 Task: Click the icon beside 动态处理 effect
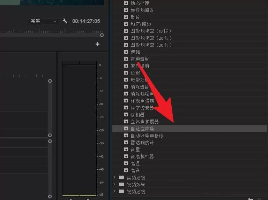(126, 3)
